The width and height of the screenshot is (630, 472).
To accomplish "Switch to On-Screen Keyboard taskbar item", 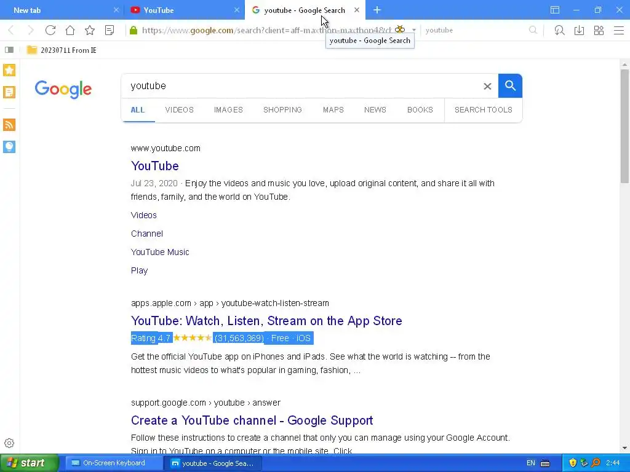I will [x=113, y=463].
